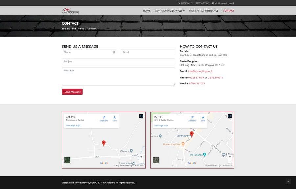
Task: Click the red pin on Carlisle map
Action: click(104, 143)
